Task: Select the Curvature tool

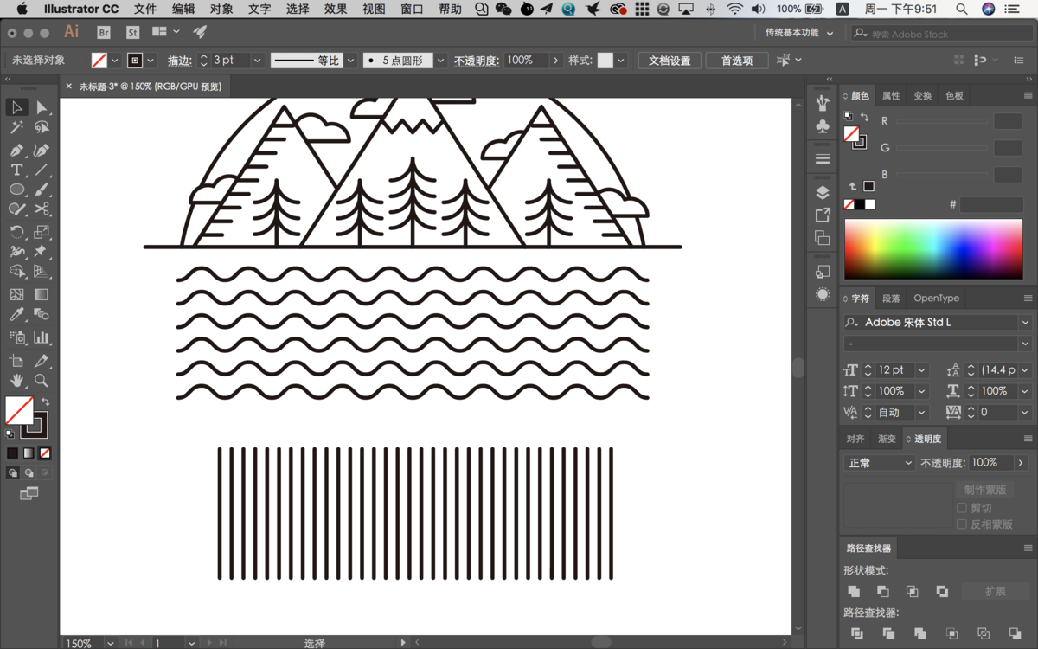Action: (41, 150)
